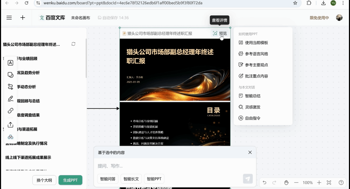This screenshot has height=189, width=350.
Task: Refresh the outline with the regenerate icon
Action: [73, 44]
